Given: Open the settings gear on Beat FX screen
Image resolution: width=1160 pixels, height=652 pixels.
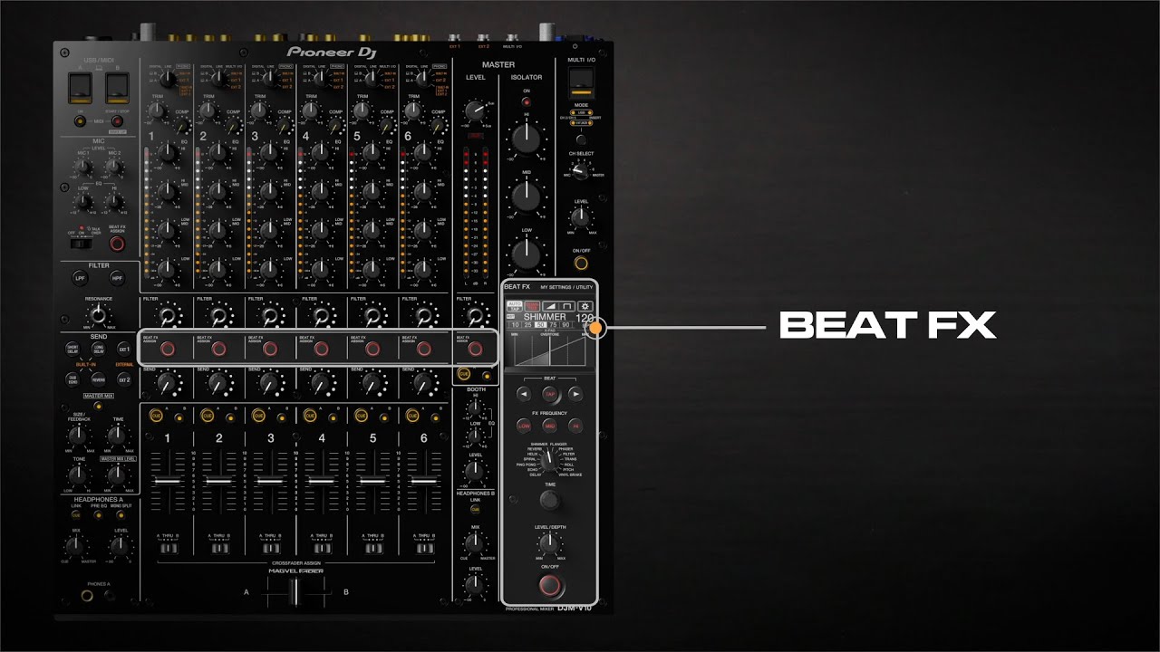Looking at the screenshot, I should [585, 306].
